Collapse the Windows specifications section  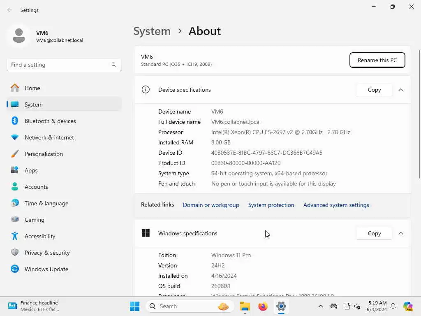[400, 233]
